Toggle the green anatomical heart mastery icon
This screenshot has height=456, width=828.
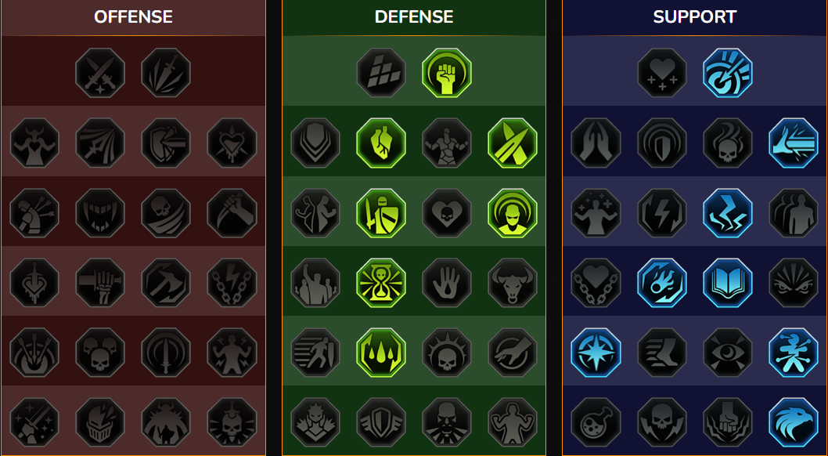[381, 143]
